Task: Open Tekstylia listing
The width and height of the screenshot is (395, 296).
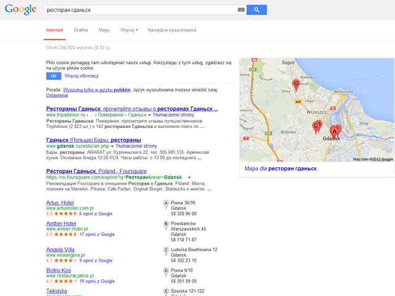Action: pyautogui.click(x=56, y=291)
